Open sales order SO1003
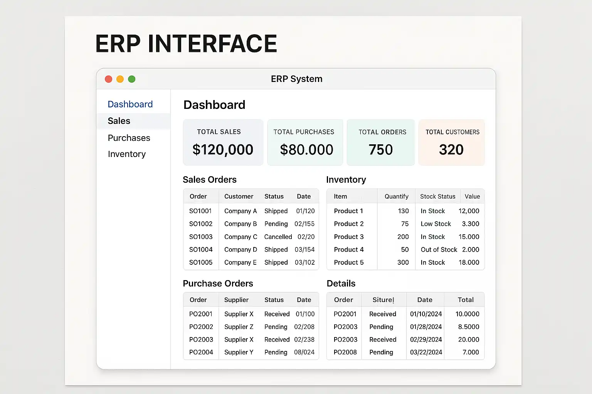This screenshot has height=394, width=592. click(x=201, y=237)
